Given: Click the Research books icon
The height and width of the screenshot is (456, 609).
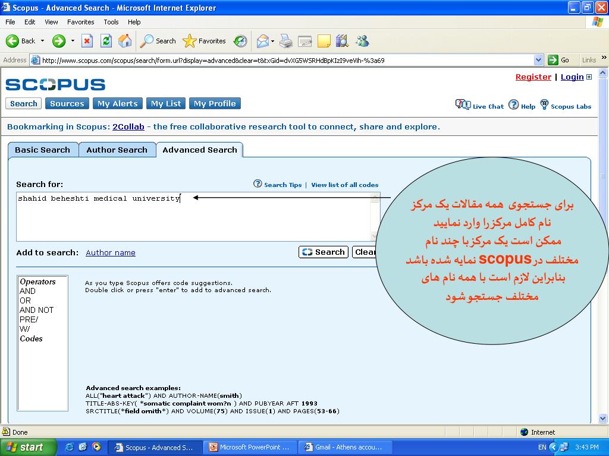Looking at the screenshot, I should coord(342,41).
